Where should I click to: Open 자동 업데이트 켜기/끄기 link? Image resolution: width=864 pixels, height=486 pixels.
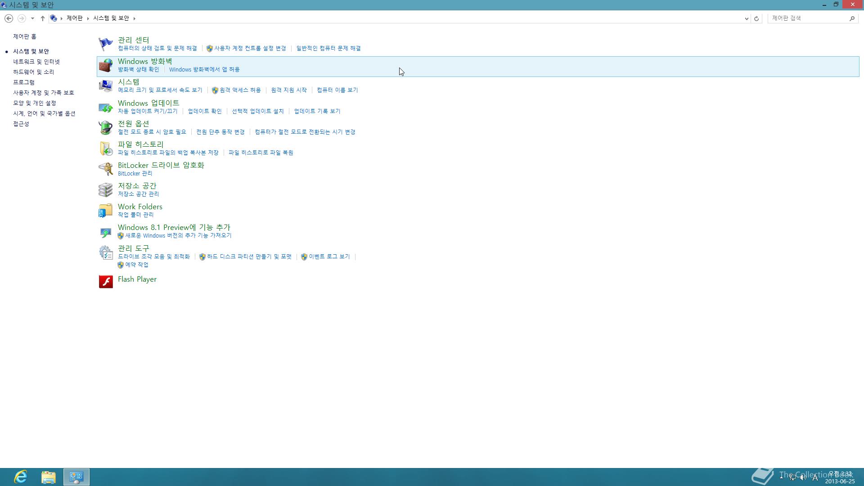point(148,111)
